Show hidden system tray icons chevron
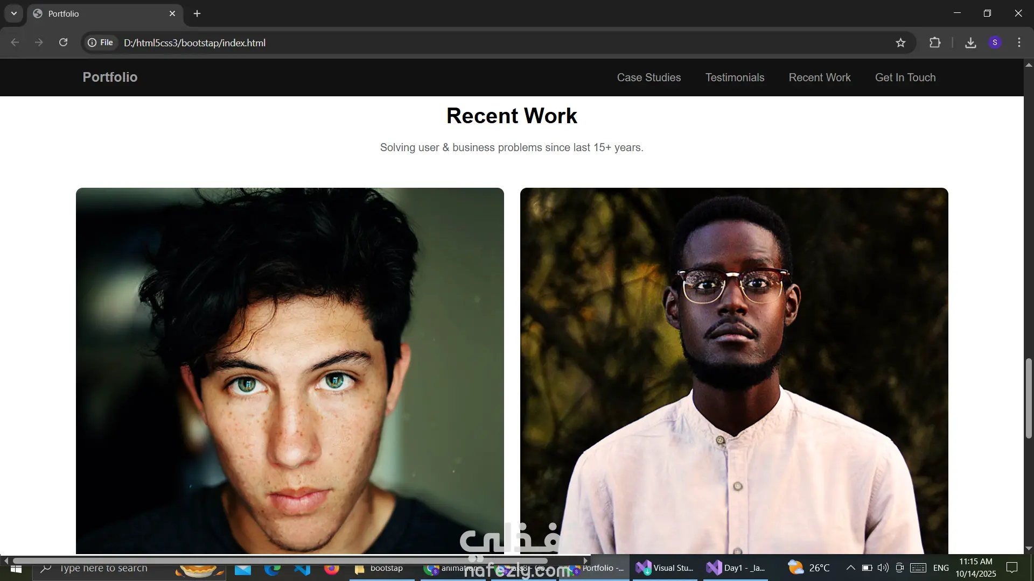1034x581 pixels. (x=850, y=568)
